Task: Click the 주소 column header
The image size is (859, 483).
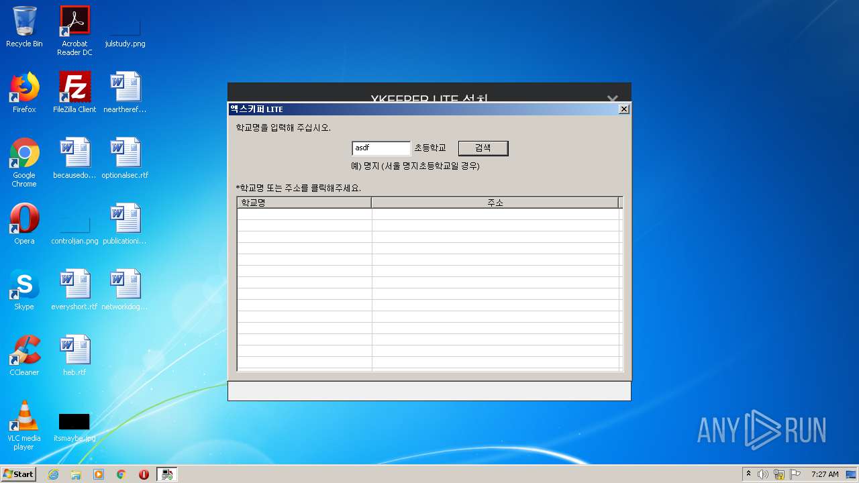Action: pyautogui.click(x=495, y=203)
